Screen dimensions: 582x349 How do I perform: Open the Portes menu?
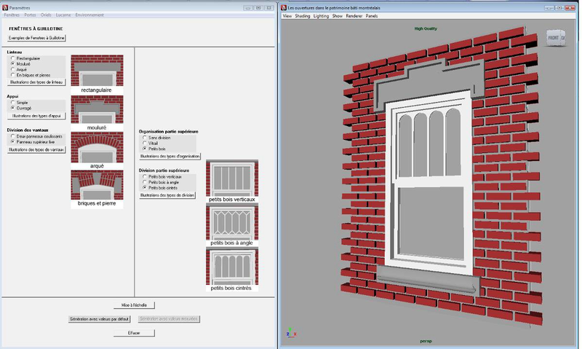tap(30, 15)
